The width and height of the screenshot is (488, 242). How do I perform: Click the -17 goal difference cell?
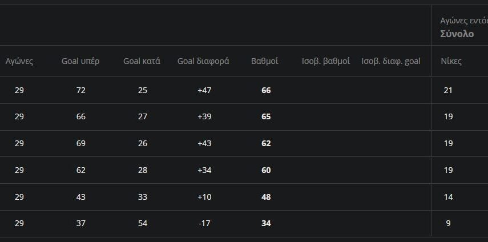204,223
